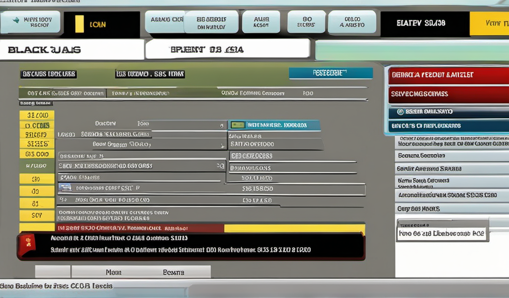This screenshot has width=509, height=298.
Task: Click the small green icon in the teal row
Action: [x=238, y=125]
